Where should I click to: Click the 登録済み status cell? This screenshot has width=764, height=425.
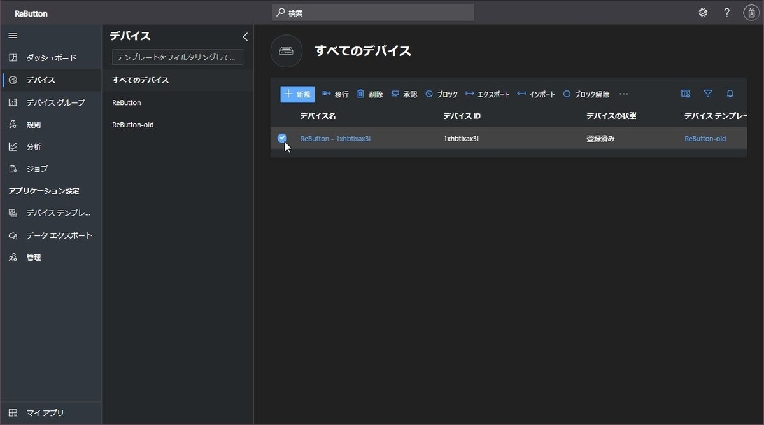pyautogui.click(x=600, y=139)
